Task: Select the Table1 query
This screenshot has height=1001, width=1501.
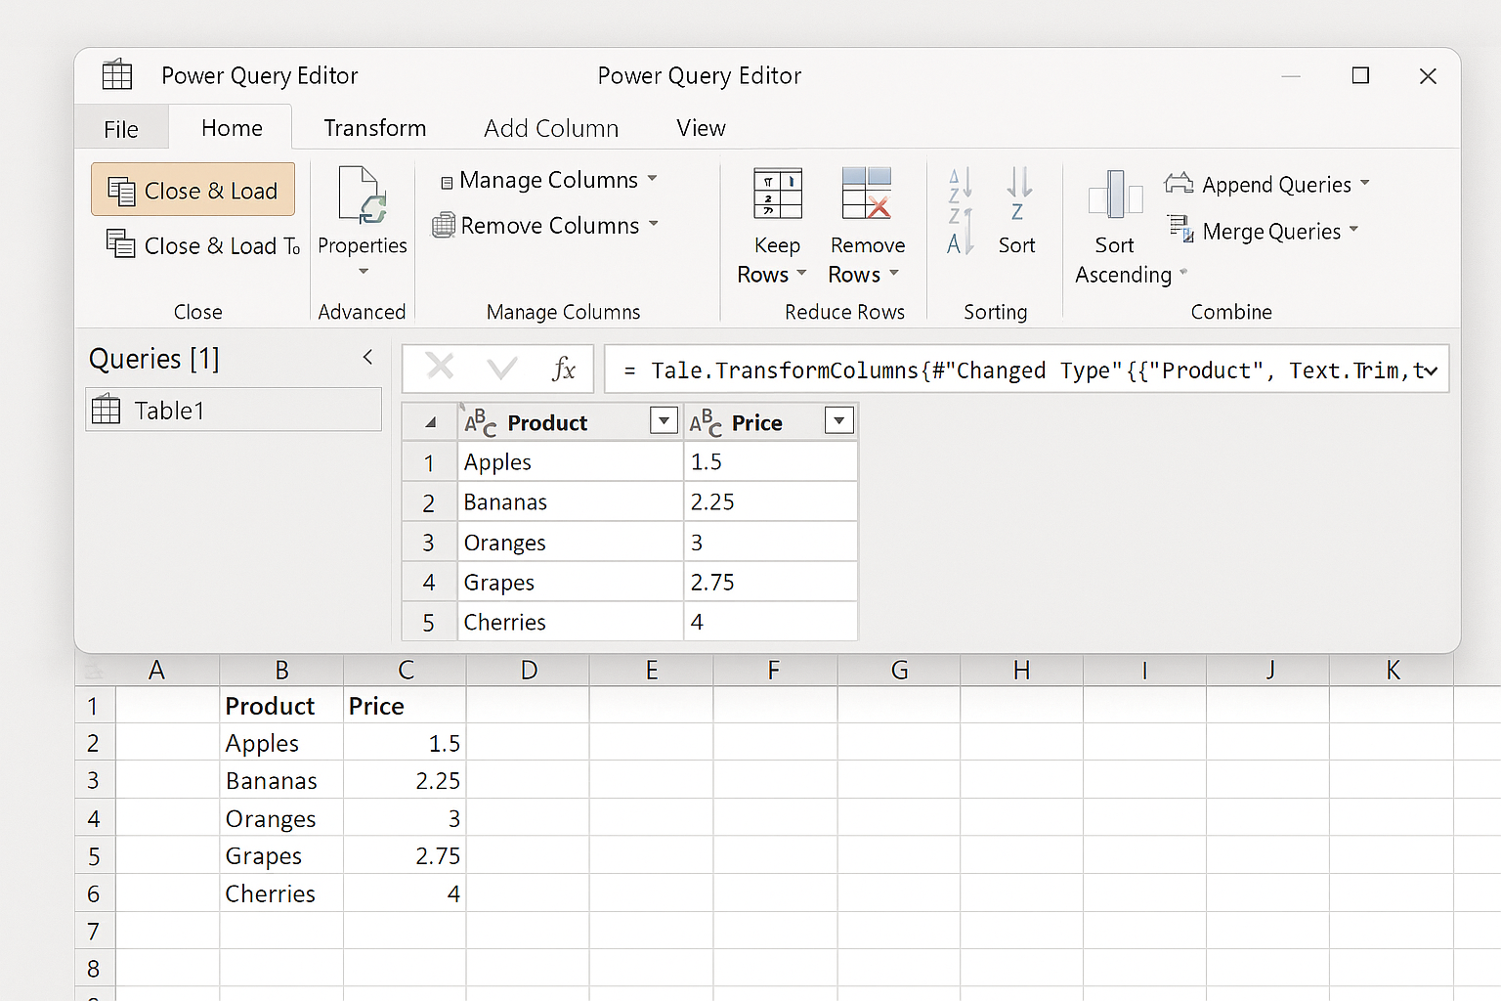Action: (x=234, y=410)
